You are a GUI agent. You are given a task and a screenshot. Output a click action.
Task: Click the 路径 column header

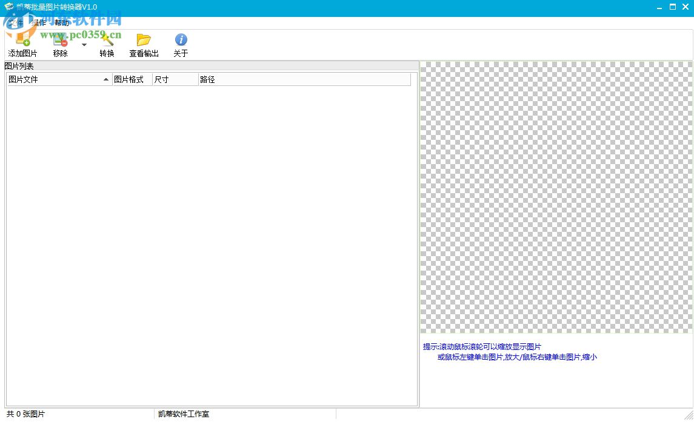(x=304, y=80)
